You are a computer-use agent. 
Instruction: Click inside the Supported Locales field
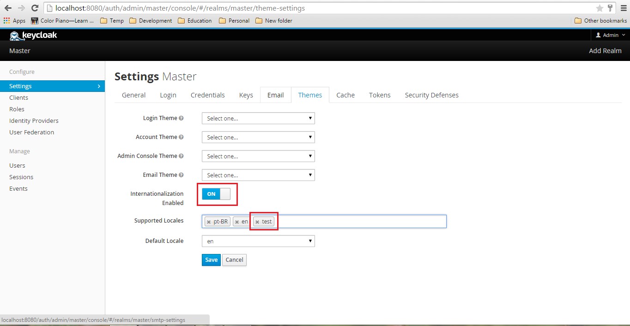click(360, 222)
